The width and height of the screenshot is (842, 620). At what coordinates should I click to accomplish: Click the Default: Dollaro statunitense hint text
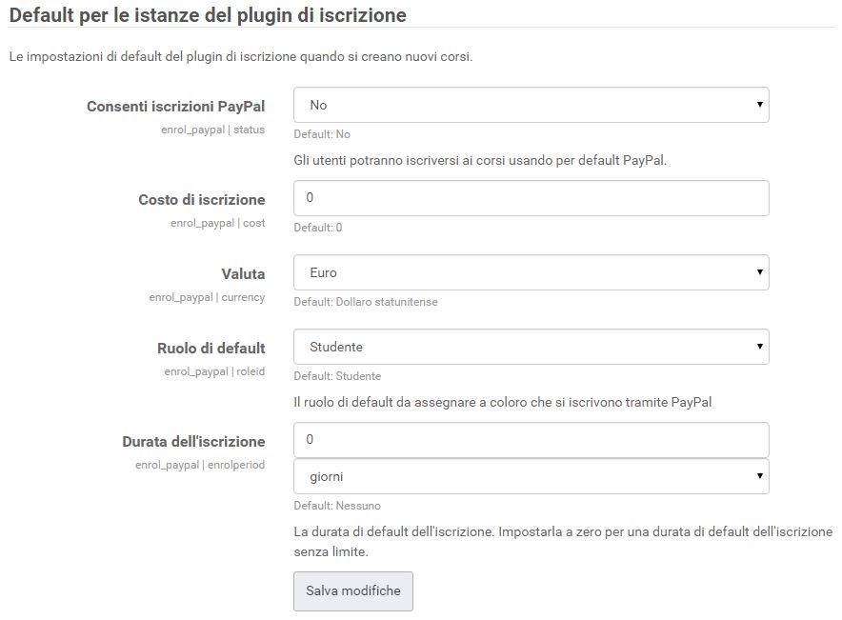pyautogui.click(x=366, y=302)
